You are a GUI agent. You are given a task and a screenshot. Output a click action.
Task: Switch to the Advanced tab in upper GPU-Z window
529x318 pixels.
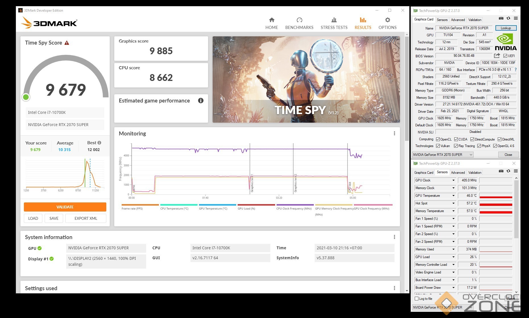point(458,20)
